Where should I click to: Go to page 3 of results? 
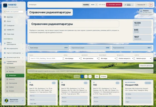point(90,76)
